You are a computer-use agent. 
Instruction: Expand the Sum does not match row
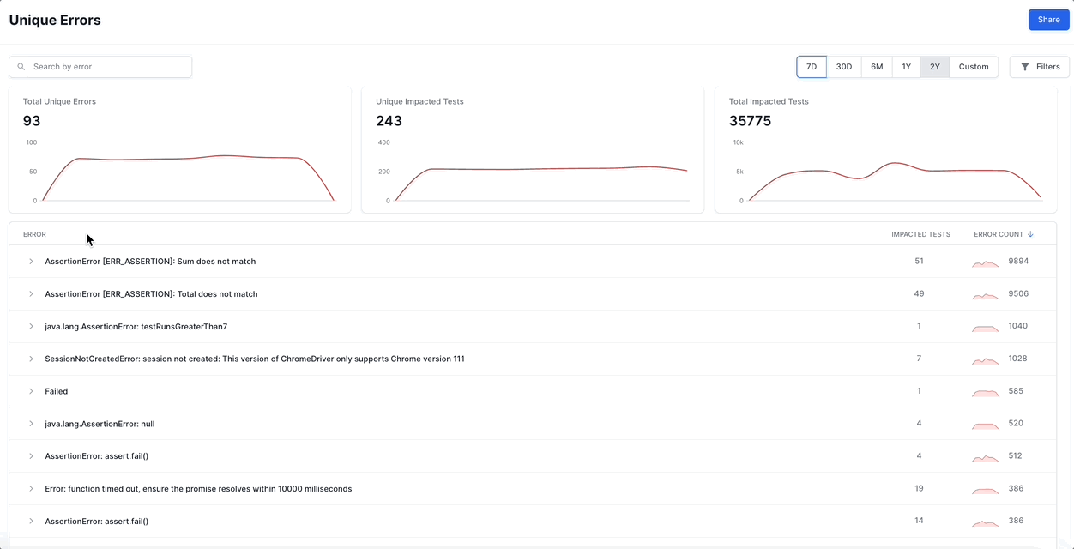(31, 262)
